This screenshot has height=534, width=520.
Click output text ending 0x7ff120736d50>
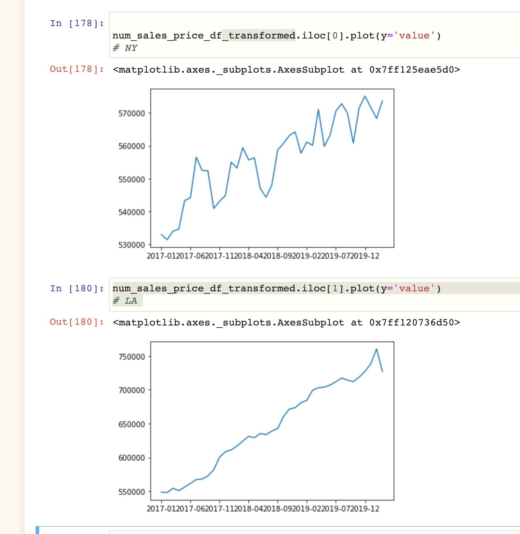(287, 322)
